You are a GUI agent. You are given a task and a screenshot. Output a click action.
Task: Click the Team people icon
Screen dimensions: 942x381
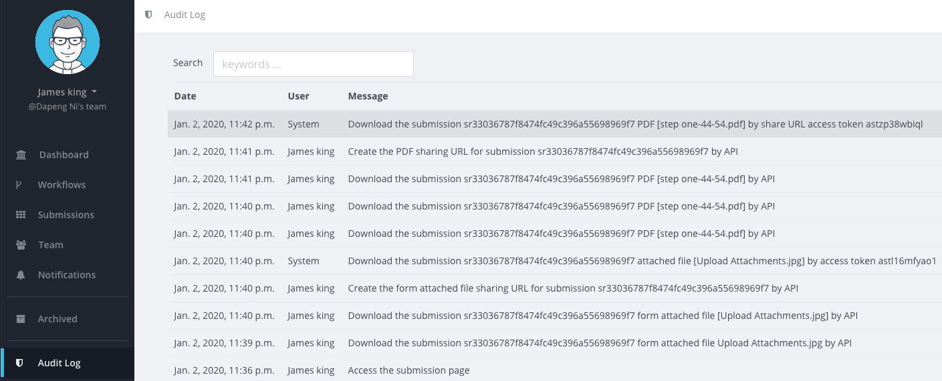click(x=21, y=245)
